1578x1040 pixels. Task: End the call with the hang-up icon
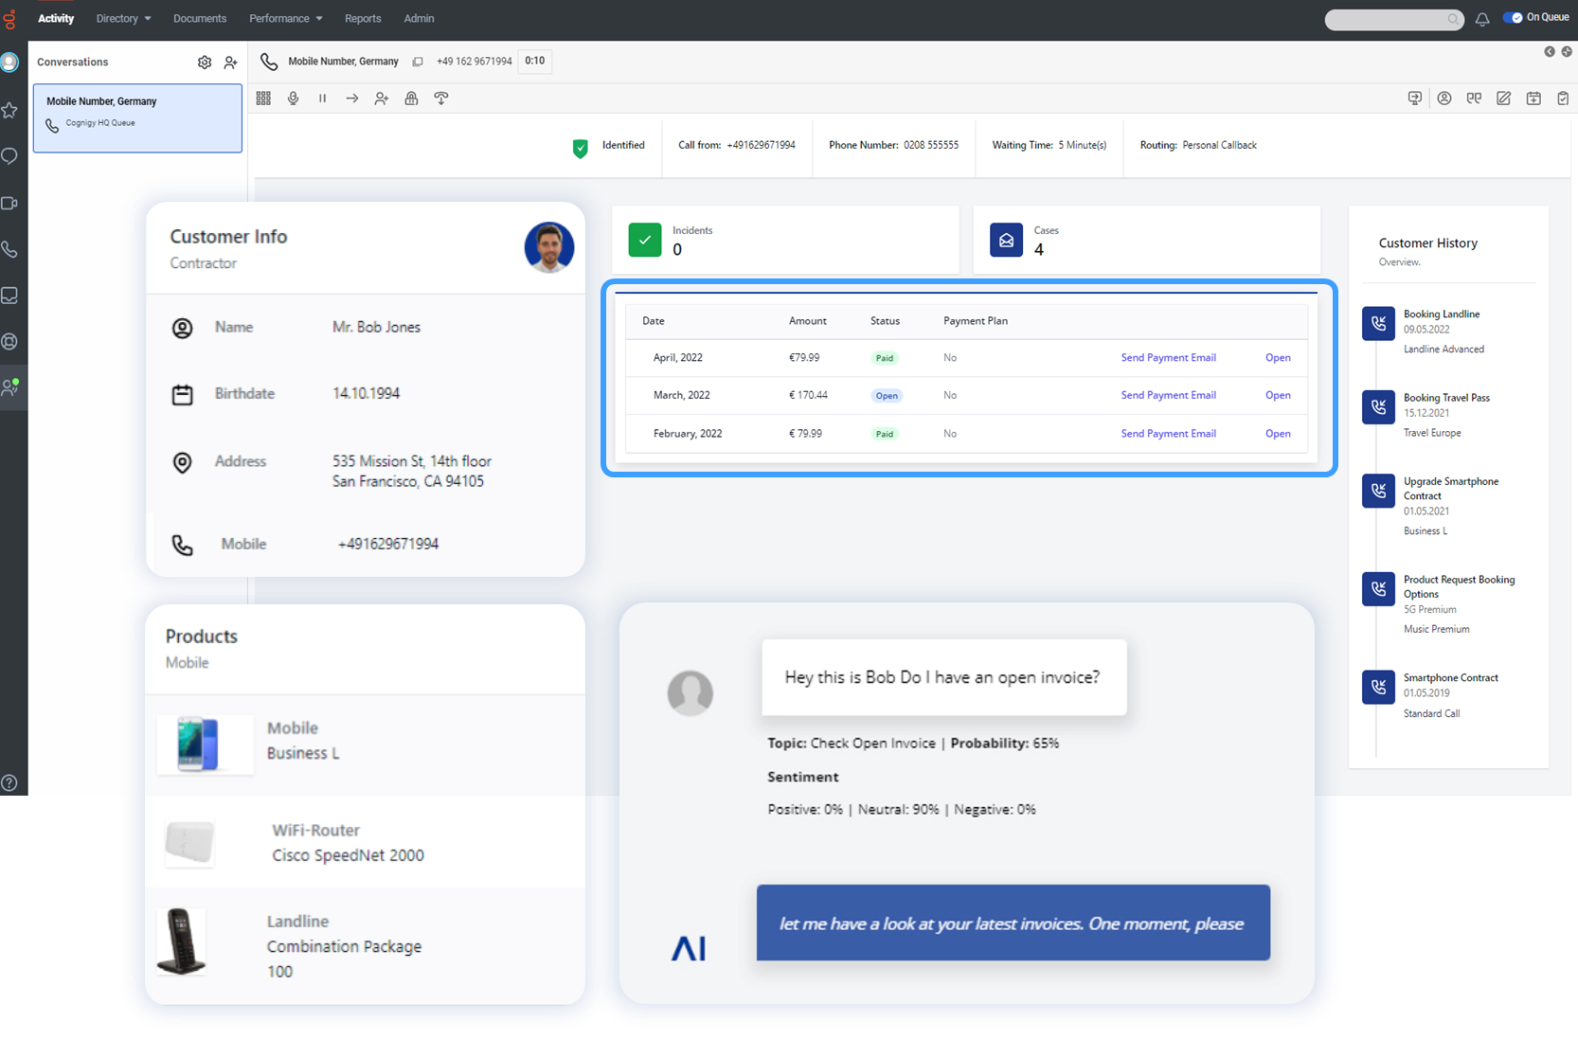(x=441, y=98)
